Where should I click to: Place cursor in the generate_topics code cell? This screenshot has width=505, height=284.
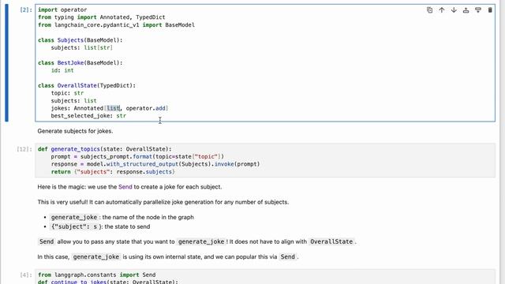(265, 160)
